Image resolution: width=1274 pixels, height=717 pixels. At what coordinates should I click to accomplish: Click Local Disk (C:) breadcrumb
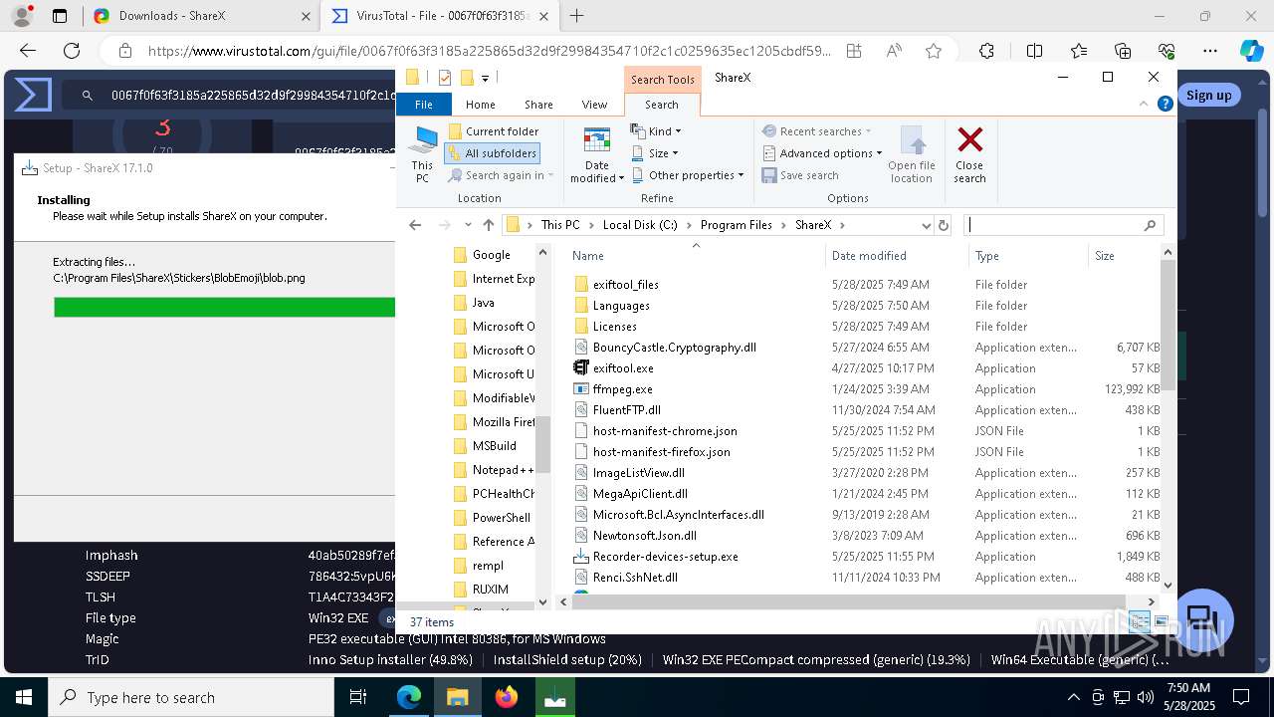[640, 225]
